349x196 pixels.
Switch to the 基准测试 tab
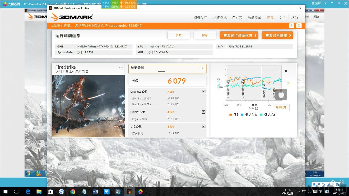tap(219, 17)
